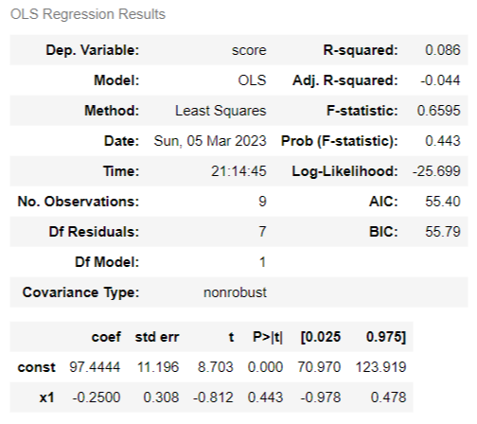
Task: Click the 'No. Observations:' label
Action: (79, 202)
